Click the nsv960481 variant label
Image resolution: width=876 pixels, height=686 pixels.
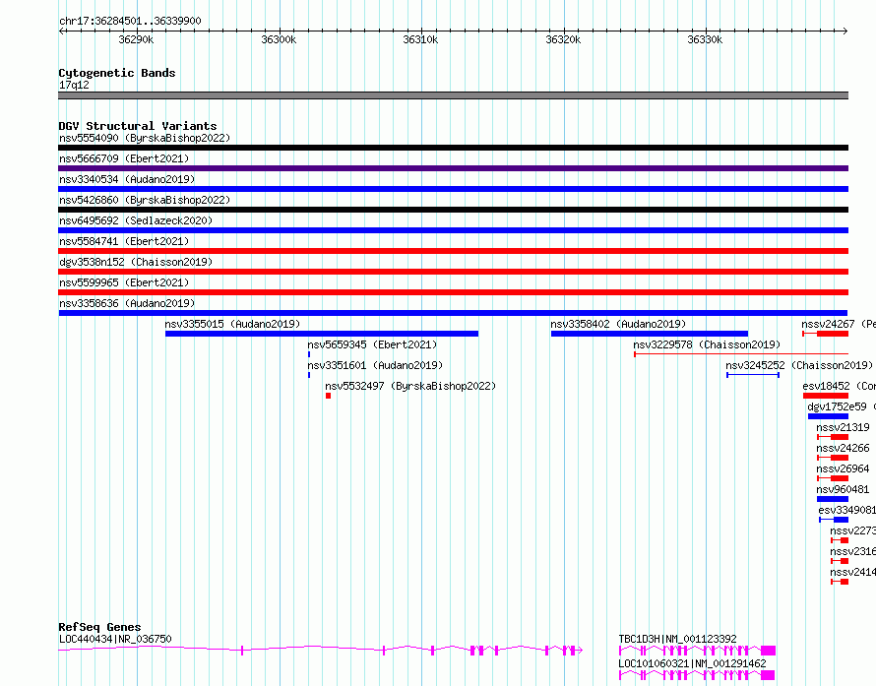(843, 489)
